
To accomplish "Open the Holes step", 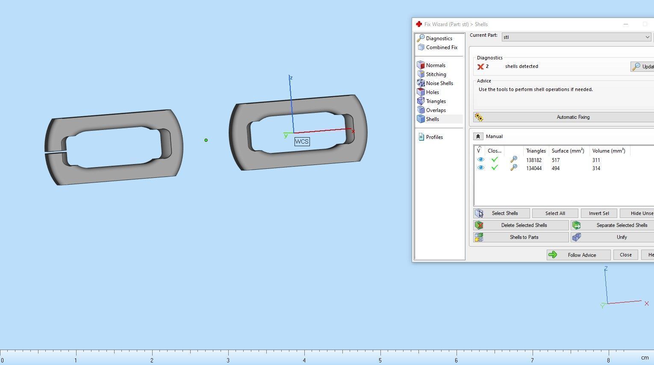I will [432, 92].
